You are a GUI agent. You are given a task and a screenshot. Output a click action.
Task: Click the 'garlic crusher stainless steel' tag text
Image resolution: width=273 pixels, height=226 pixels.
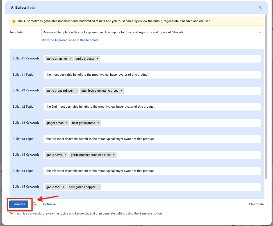[x=91, y=155]
